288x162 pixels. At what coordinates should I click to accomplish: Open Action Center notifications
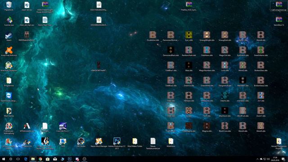click(x=283, y=159)
